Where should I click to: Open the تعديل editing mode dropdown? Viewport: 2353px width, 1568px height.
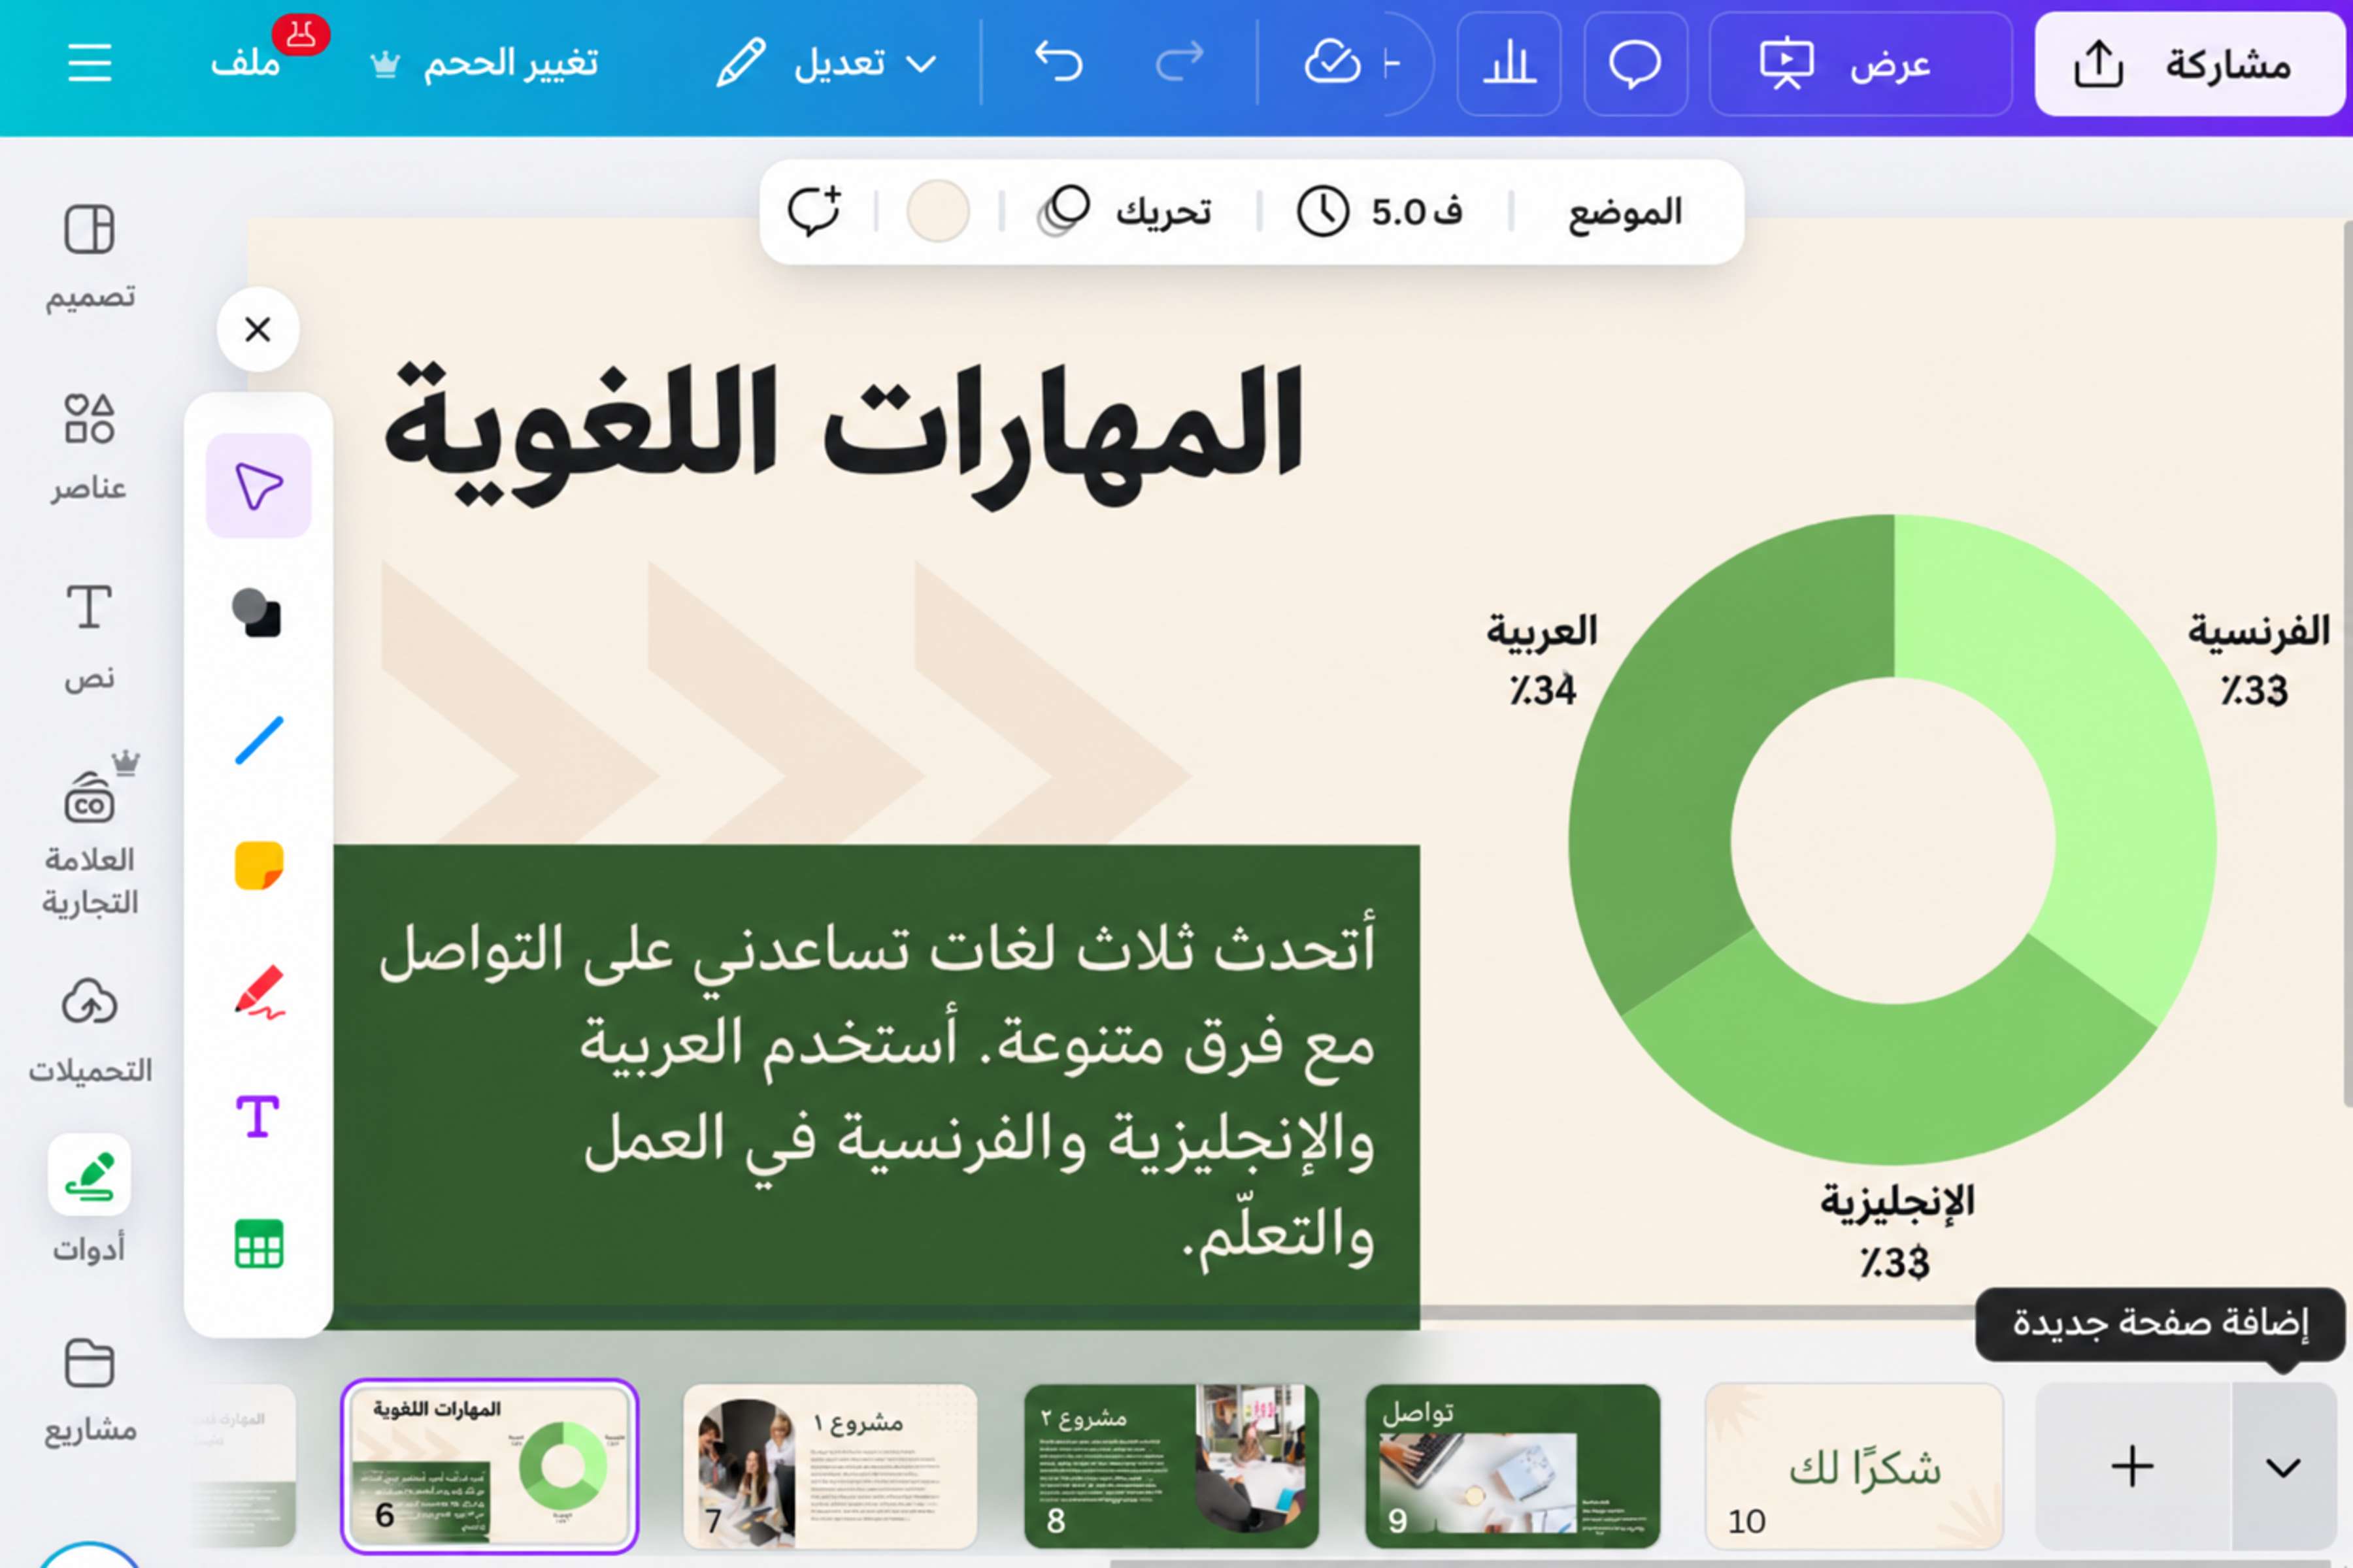(x=826, y=64)
